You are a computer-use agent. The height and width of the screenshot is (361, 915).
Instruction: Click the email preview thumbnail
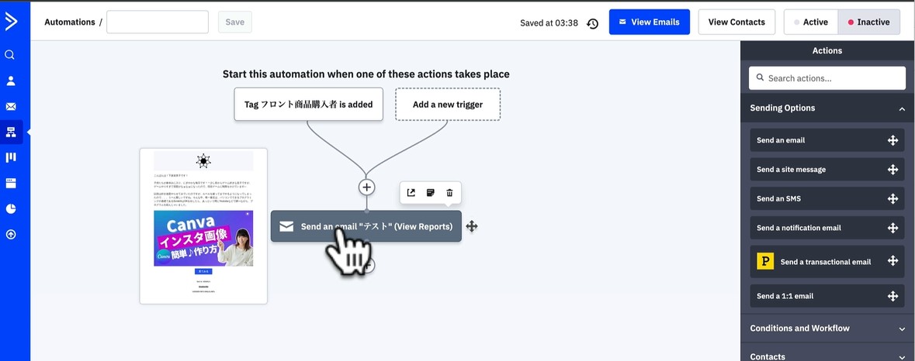click(203, 225)
